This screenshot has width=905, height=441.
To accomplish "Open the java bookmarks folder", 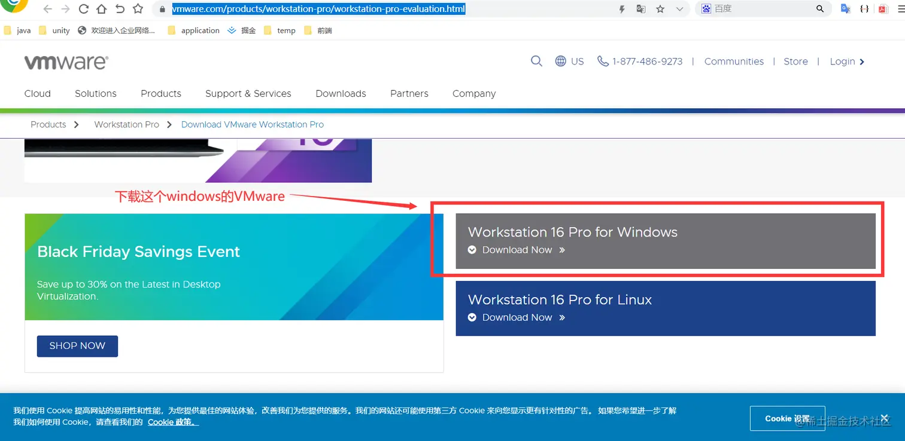I will (x=17, y=30).
